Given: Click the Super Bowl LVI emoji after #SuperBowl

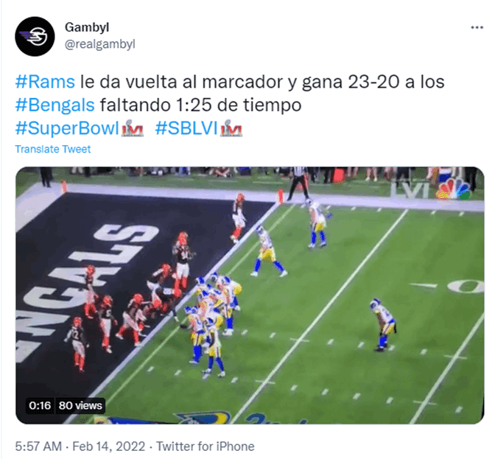Looking at the screenshot, I should pyautogui.click(x=133, y=128).
